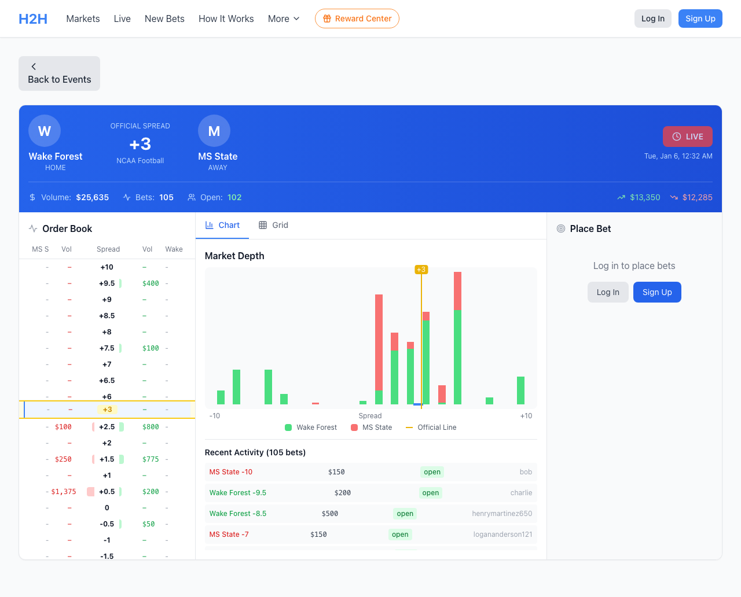The image size is (741, 597).
Task: Select the Chart tab
Action: [x=222, y=225]
